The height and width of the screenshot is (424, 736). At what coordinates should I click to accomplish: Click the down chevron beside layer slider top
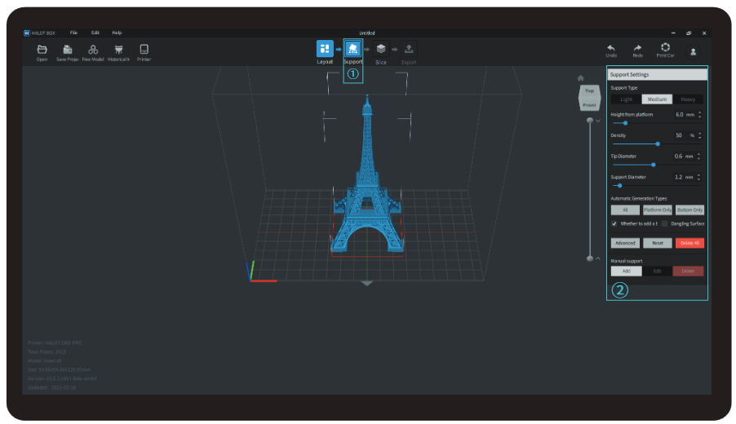(598, 121)
